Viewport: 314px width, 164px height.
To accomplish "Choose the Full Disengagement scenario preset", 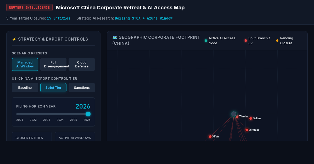I will point(53,64).
